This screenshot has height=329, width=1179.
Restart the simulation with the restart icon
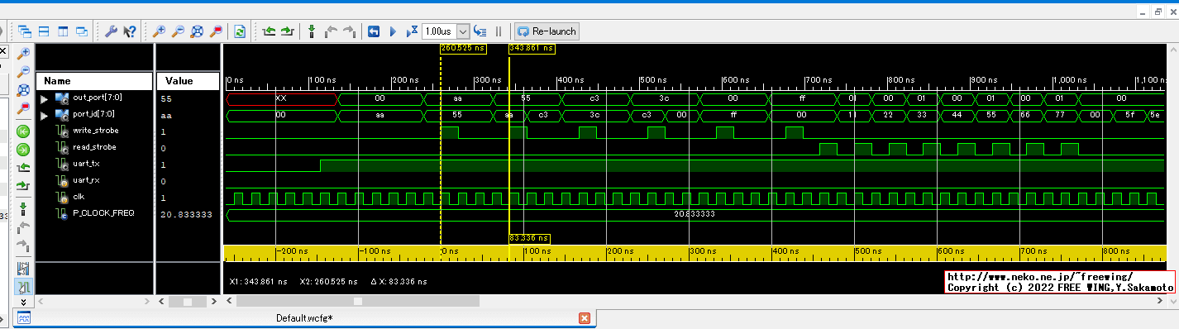pyautogui.click(x=374, y=31)
